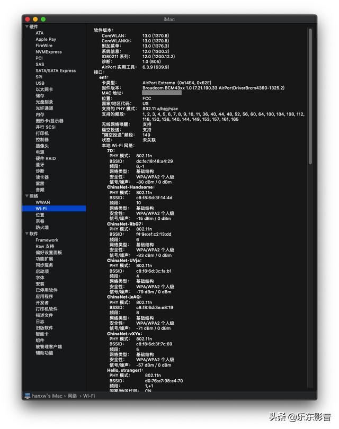Image resolution: width=339 pixels, height=429 pixels.
Task: Open the 蓝牙 entry
Action: click(40, 165)
